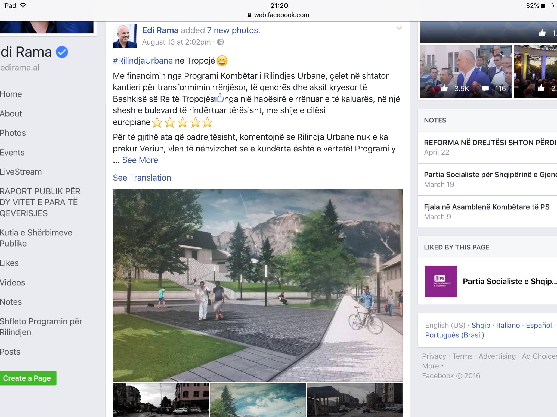Open the gas station street thumbnail photo
557x417 pixels.
point(355,400)
